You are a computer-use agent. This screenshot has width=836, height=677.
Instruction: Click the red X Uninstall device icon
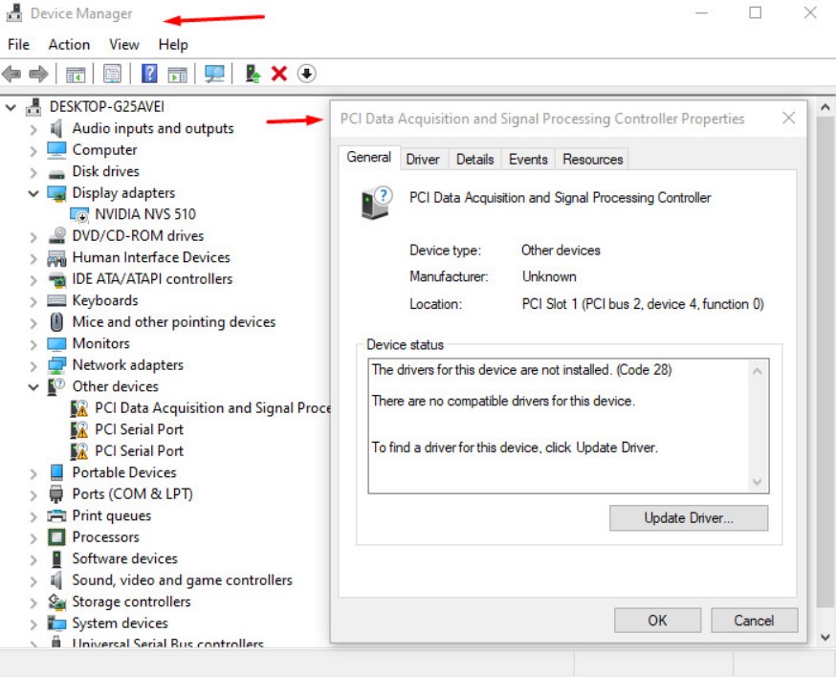[x=279, y=74]
